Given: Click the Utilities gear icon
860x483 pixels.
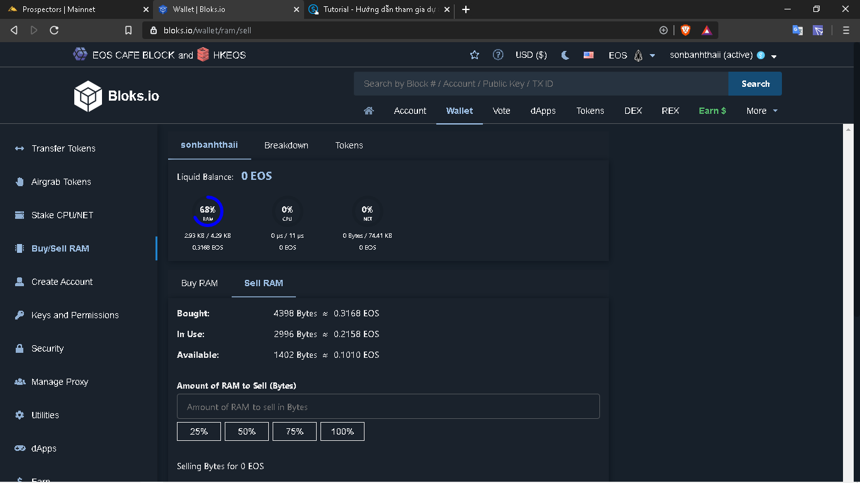Looking at the screenshot, I should [x=20, y=415].
